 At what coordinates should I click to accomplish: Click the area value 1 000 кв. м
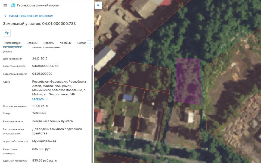40,106
